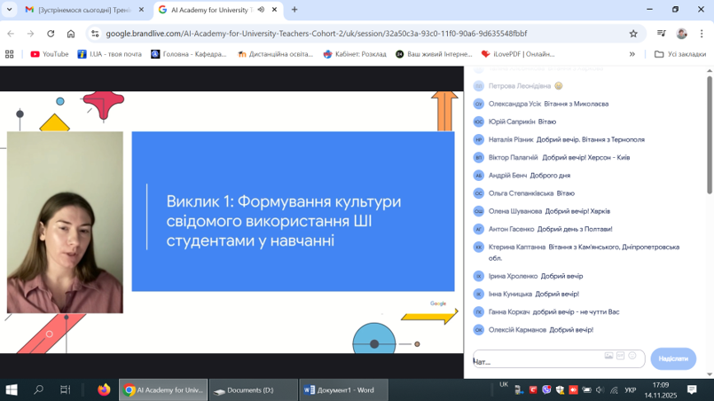
Task: Open Firefox from the taskbar
Action: point(104,389)
